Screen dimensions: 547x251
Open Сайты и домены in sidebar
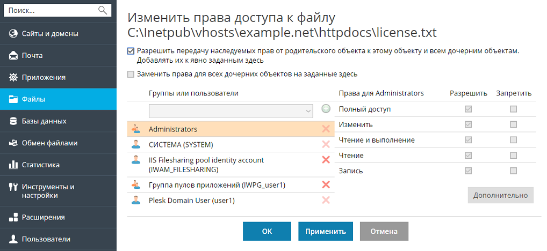click(50, 33)
